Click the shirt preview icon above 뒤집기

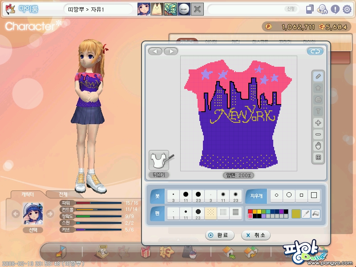pos(159,160)
